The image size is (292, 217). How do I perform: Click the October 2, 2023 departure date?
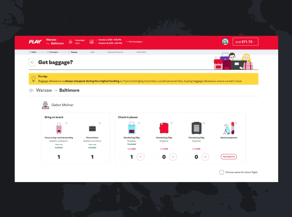click(110, 40)
